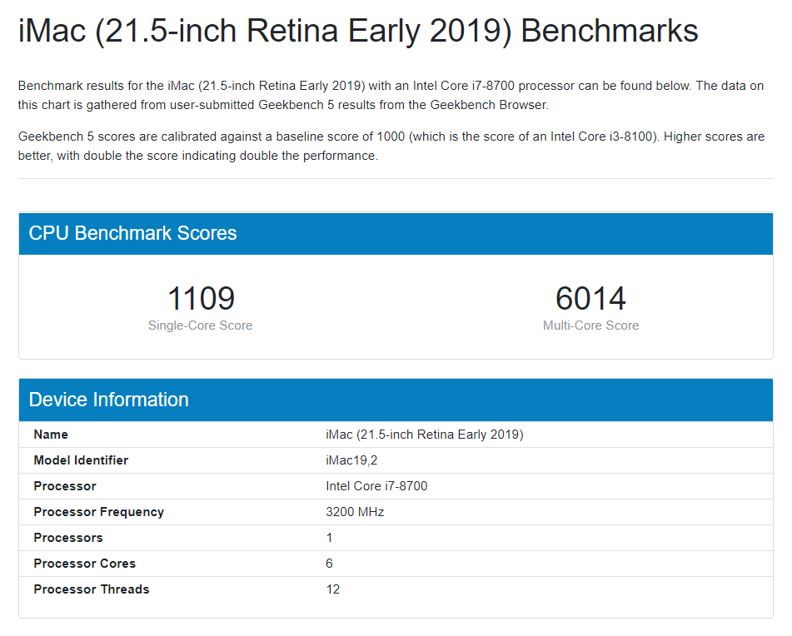
Task: Click the 'Processor Frequency' row label
Action: coord(98,512)
